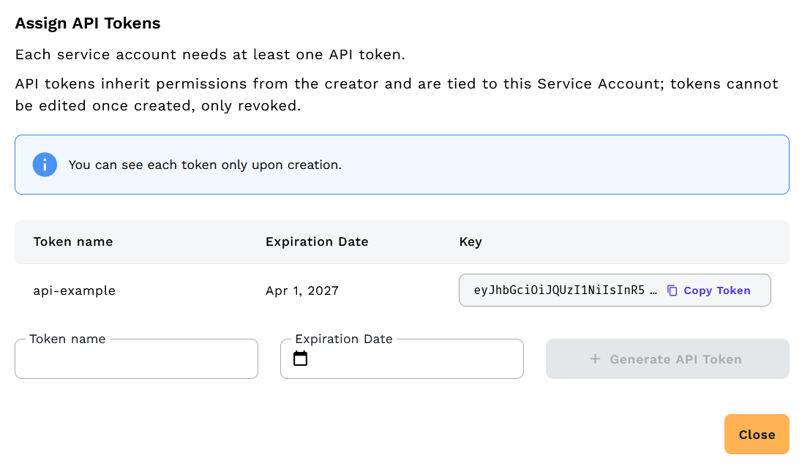
Task: Select the api-example token table row
Action: click(x=220, y=290)
